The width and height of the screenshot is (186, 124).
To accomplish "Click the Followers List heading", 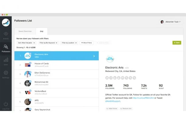I will pos(23,21).
